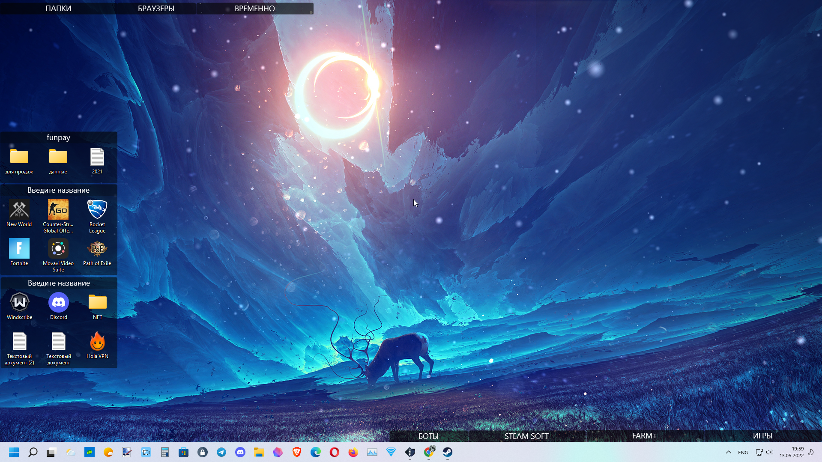
Task: Open the dark shield app on taskbar
Action: [410, 452]
